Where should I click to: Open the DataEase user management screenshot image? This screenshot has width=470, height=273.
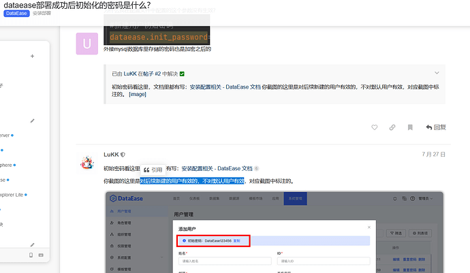275,232
